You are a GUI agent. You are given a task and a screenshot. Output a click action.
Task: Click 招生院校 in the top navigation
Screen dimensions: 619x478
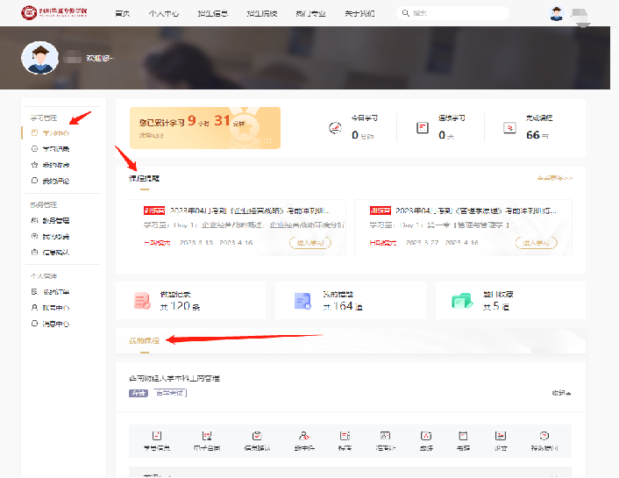coord(262,13)
